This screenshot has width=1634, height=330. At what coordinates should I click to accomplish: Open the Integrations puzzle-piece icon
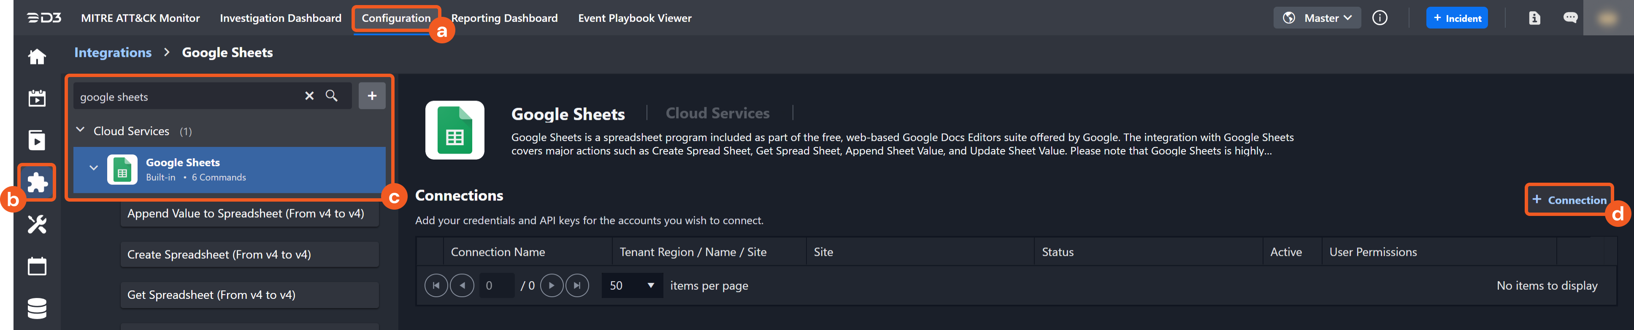37,183
